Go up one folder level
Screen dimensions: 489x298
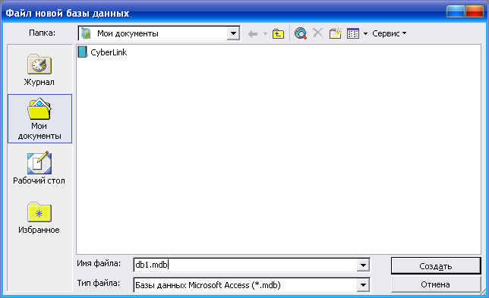pos(278,33)
